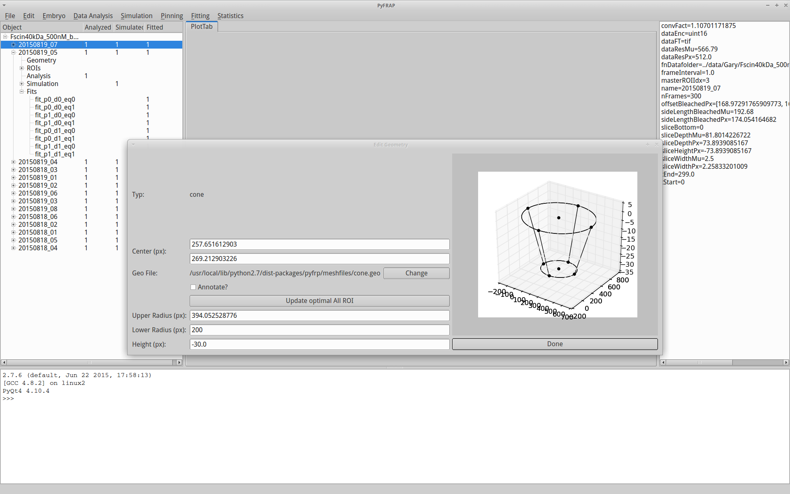790x494 pixels.
Task: Maximize the Edit Geometry dialog
Action: pyautogui.click(x=648, y=144)
